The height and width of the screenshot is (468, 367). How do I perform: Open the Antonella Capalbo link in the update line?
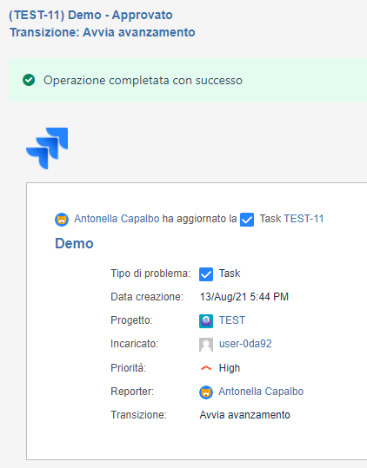(x=117, y=219)
